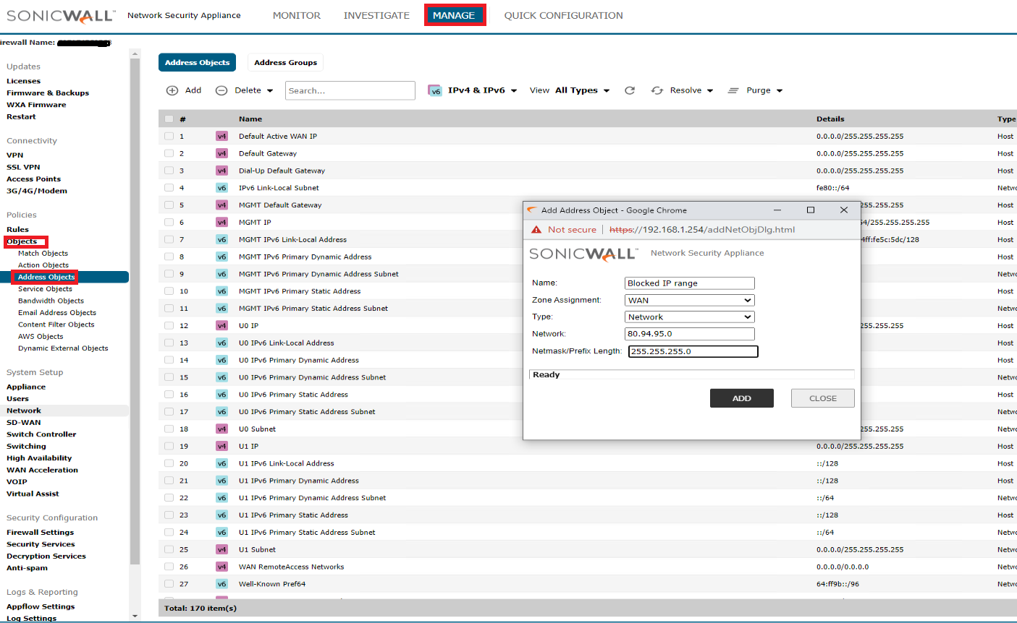Open the QUICK CONFIGURATION tab
Viewport: 1017px width, 623px height.
point(563,15)
